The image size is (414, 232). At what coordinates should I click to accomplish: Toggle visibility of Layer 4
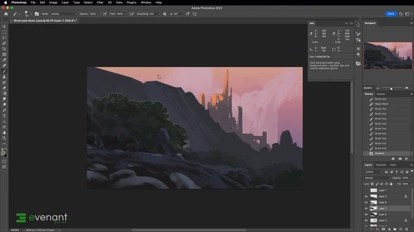tap(366, 220)
